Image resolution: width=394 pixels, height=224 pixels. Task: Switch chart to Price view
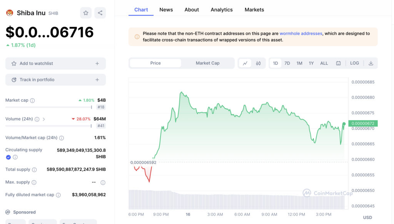155,63
